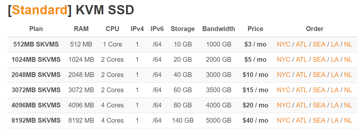Select the 512MB SKVMS plan name
This screenshot has height=131, width=361.
click(x=36, y=44)
